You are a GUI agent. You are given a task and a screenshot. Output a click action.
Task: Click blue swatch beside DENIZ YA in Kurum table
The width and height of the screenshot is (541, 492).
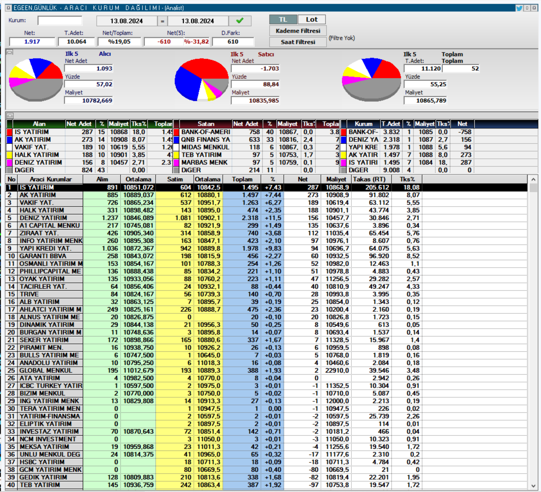click(x=344, y=140)
